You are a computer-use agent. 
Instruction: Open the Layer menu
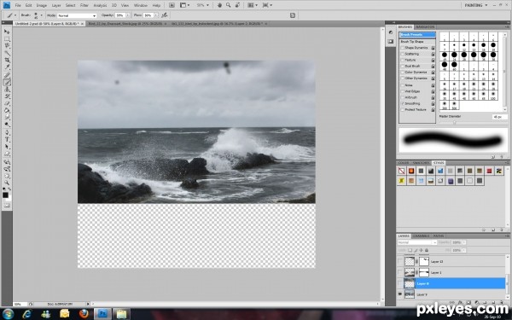[x=56, y=5]
